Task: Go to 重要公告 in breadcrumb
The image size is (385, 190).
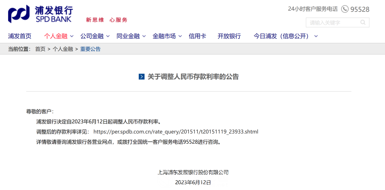Action: click(x=90, y=49)
